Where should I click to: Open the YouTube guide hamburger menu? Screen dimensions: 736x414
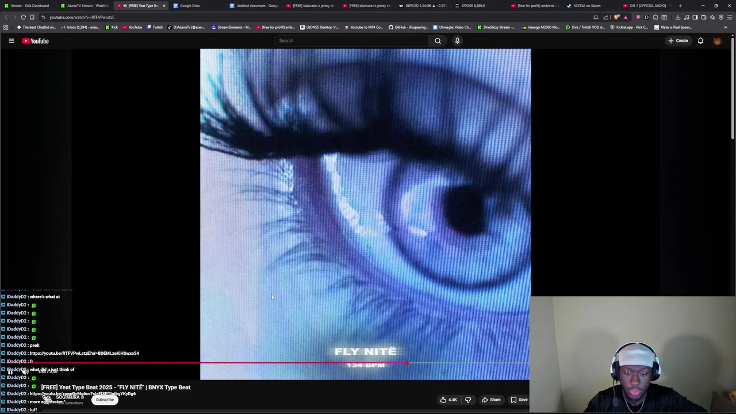click(x=11, y=41)
